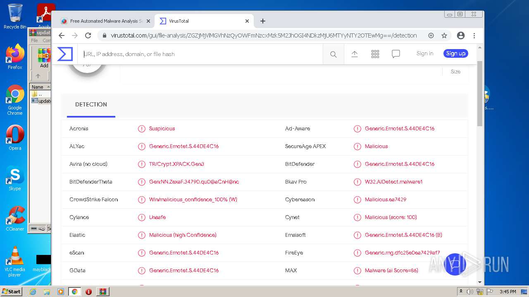This screenshot has height=297, width=529.
Task: Click the Cylance Unsafe result
Action: tap(157, 217)
